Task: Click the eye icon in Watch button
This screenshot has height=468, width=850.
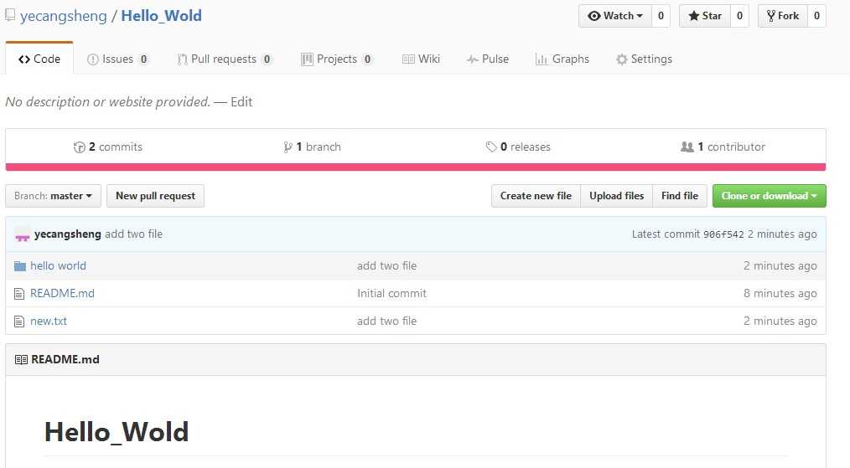Action: click(594, 16)
